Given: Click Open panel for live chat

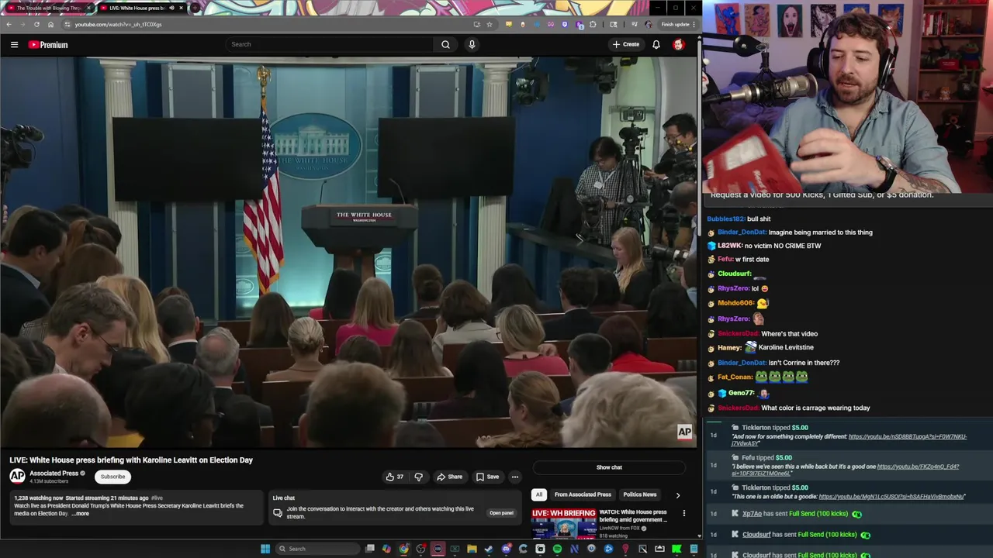Looking at the screenshot, I should click(x=501, y=513).
